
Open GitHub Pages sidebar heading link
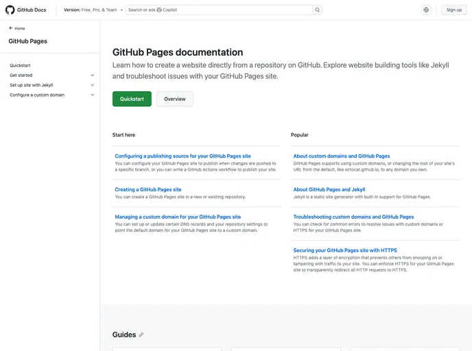(x=27, y=41)
